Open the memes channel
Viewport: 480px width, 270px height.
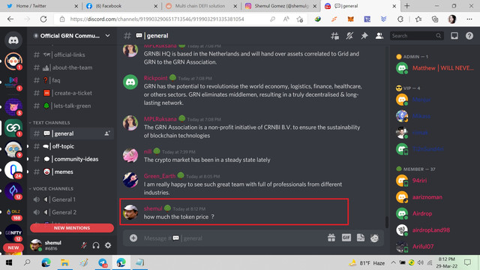pyautogui.click(x=72, y=172)
